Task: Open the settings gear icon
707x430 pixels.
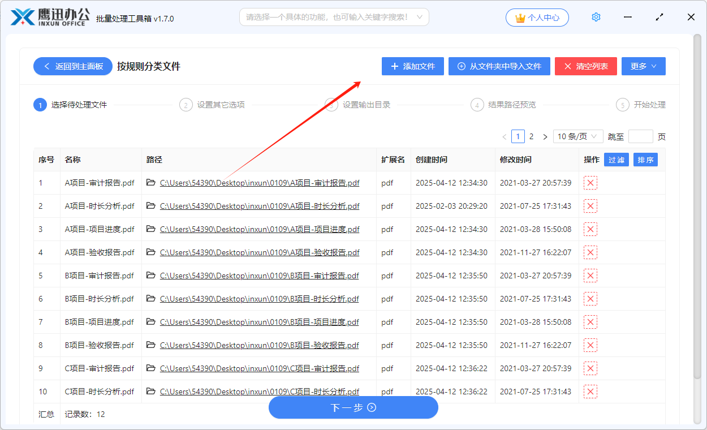Action: click(596, 18)
